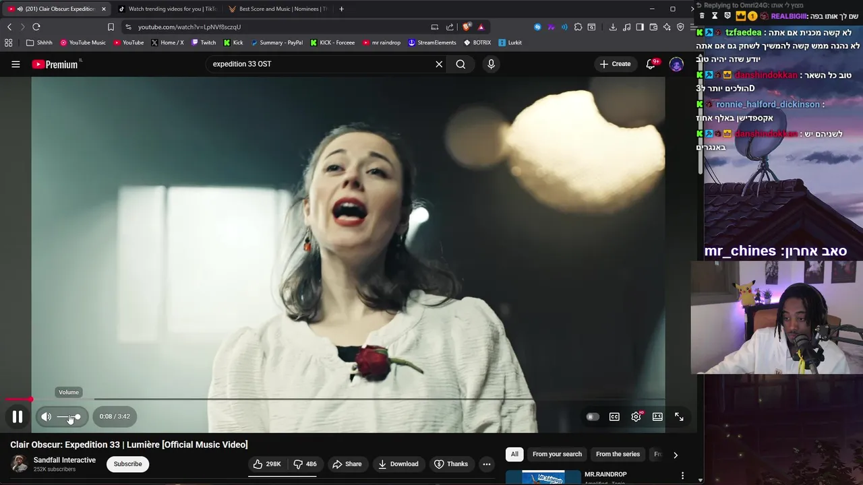Clear the search query

click(439, 64)
